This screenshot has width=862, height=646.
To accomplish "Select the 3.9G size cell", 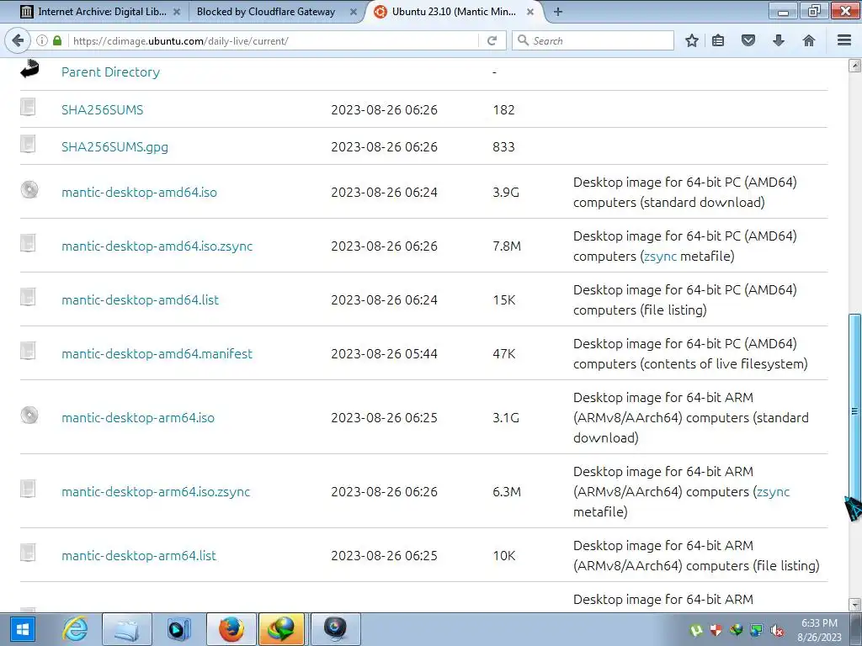I will [506, 193].
